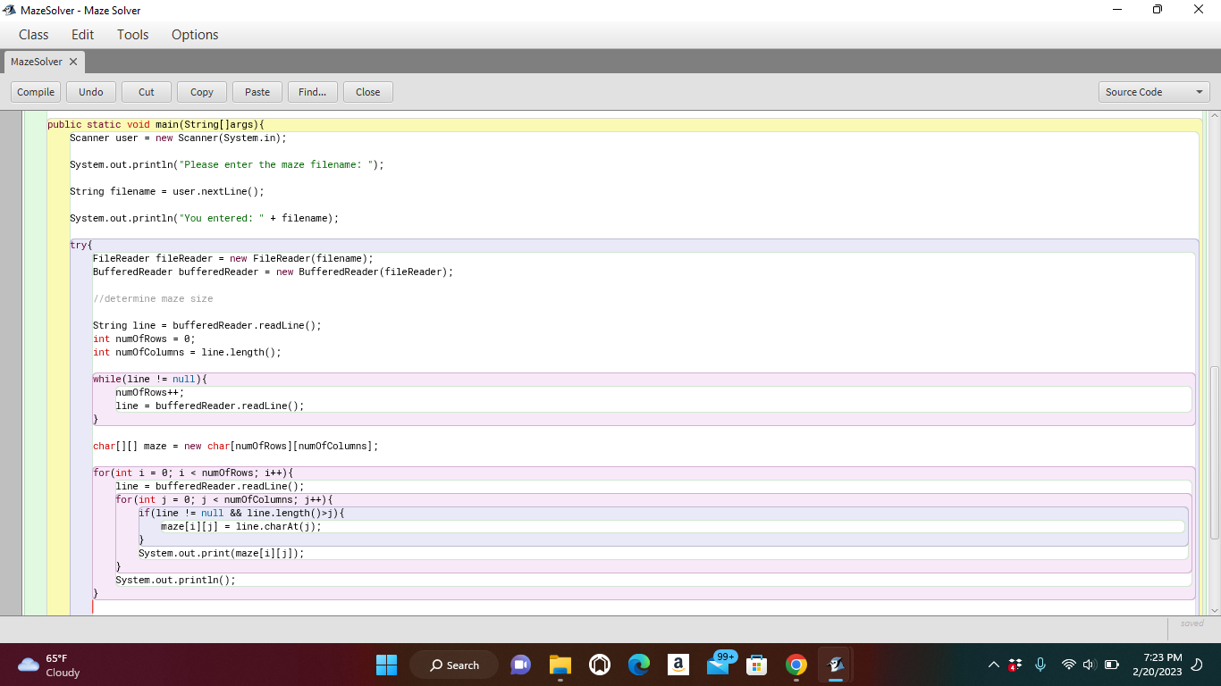The image size is (1221, 686).
Task: Close the MazeSolver tab
Action: [73, 62]
